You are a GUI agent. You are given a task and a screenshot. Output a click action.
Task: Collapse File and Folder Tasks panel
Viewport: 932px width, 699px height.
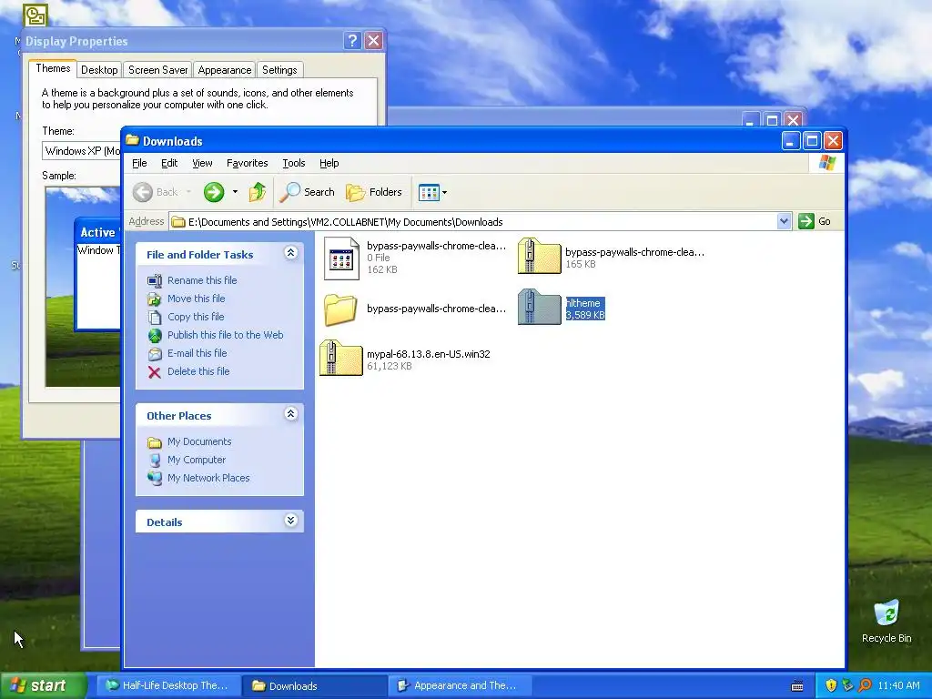pyautogui.click(x=290, y=253)
